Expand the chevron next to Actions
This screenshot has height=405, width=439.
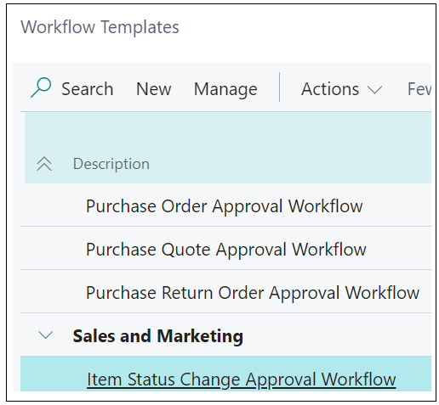(x=374, y=90)
